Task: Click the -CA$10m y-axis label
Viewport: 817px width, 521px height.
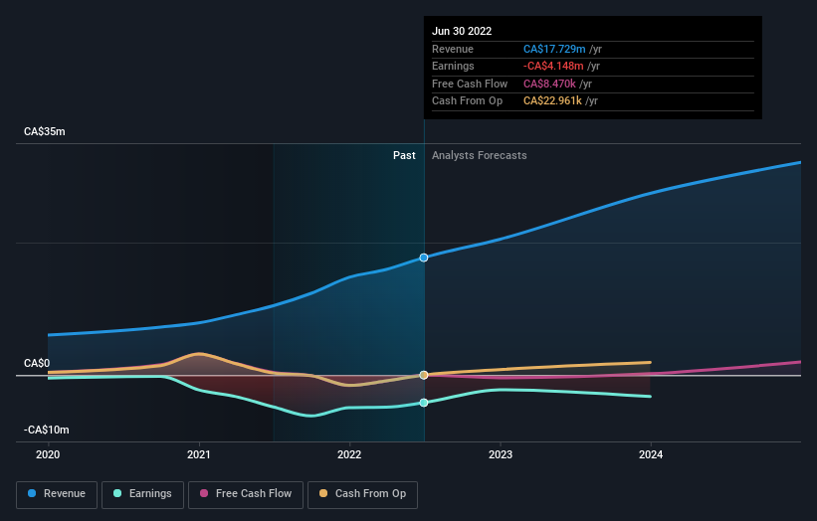Action: (x=47, y=430)
